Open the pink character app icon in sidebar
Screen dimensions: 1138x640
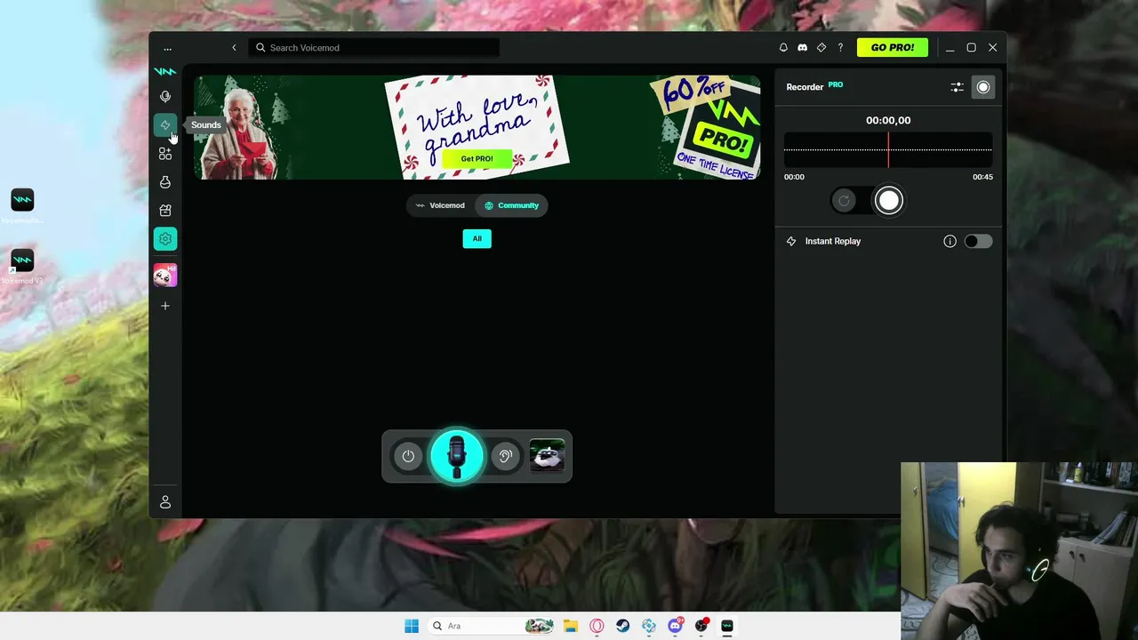click(165, 276)
